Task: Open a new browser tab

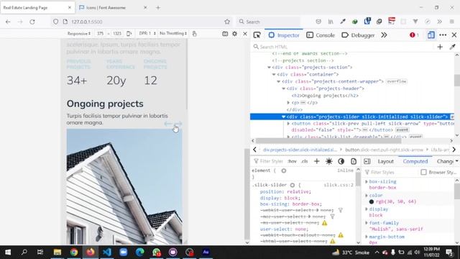Action: pyautogui.click(x=158, y=8)
